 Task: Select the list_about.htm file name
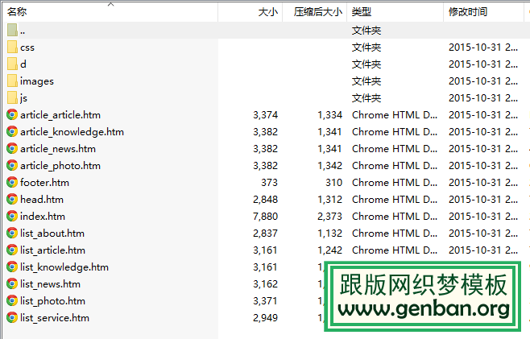(x=52, y=233)
